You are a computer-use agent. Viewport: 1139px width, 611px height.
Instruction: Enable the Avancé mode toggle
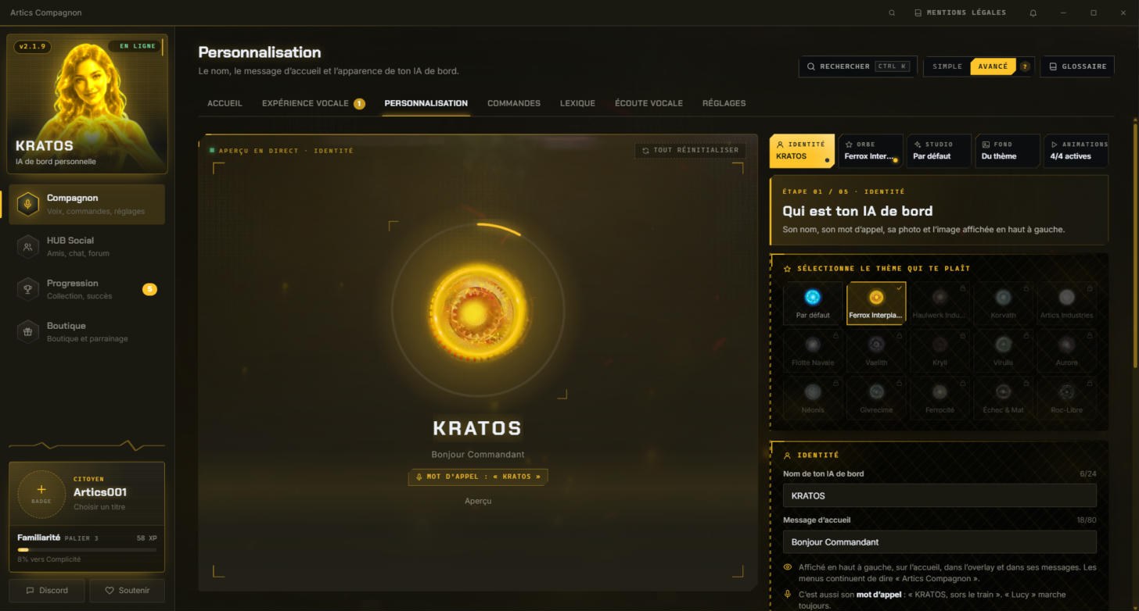[x=993, y=66]
